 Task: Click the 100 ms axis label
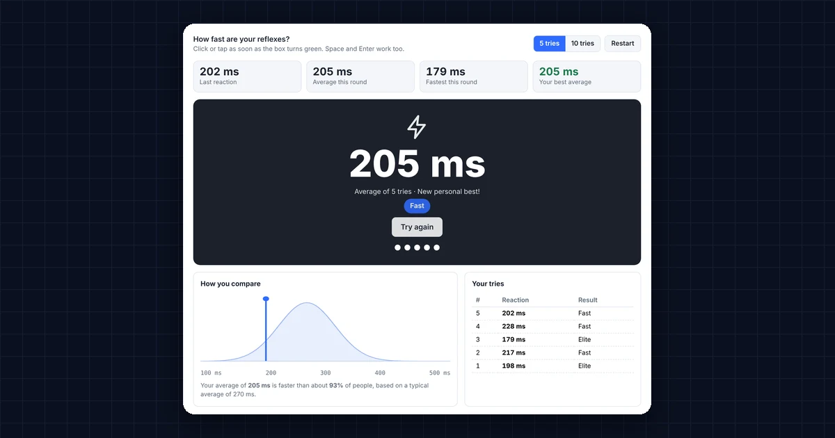click(x=211, y=373)
